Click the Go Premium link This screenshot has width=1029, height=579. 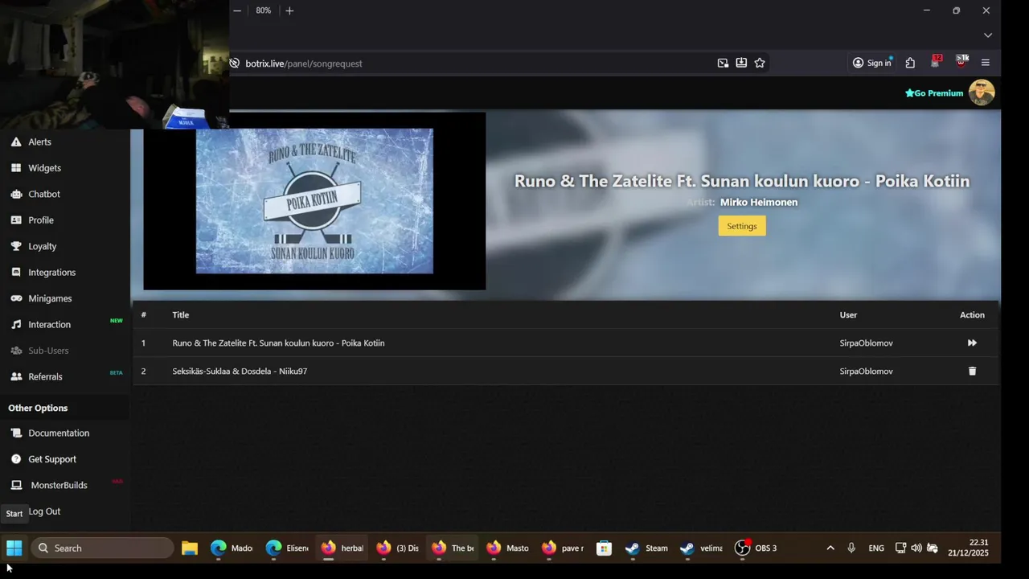click(x=934, y=93)
